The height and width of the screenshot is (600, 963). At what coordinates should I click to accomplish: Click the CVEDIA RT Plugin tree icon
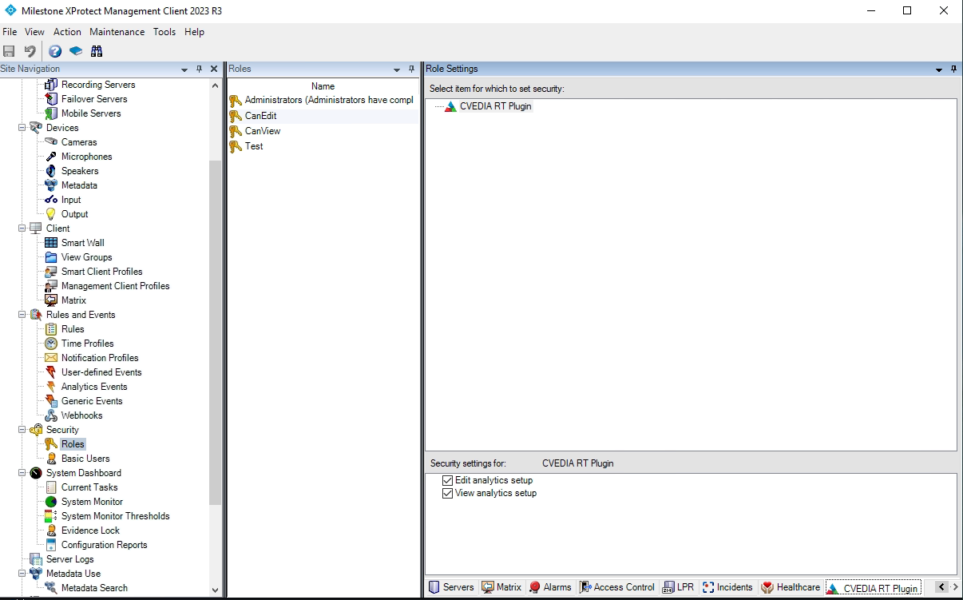(x=450, y=106)
